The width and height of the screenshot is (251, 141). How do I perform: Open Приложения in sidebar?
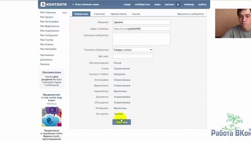(47, 55)
